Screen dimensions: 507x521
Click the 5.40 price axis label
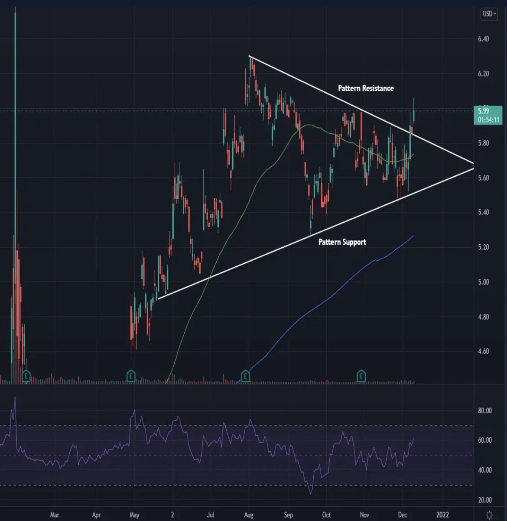(x=484, y=212)
